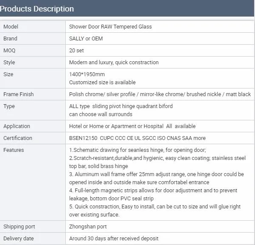255x245 pixels.
Task: Select the Model row label
Action: pyautogui.click(x=11, y=27)
